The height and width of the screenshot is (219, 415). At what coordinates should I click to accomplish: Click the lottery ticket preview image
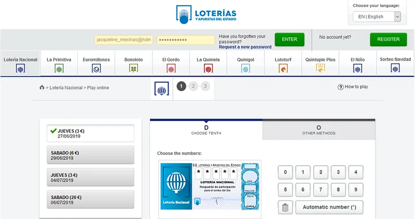pyautogui.click(x=210, y=186)
